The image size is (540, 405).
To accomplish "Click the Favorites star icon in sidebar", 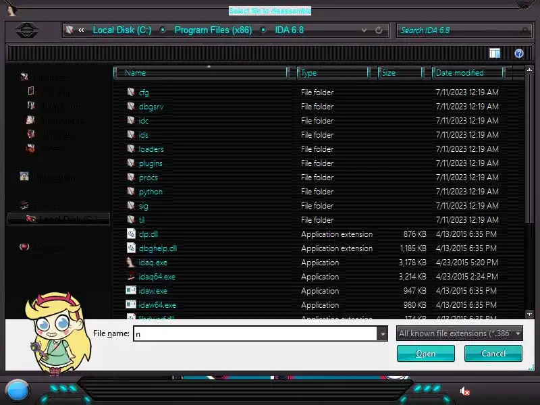I will coord(24,77).
